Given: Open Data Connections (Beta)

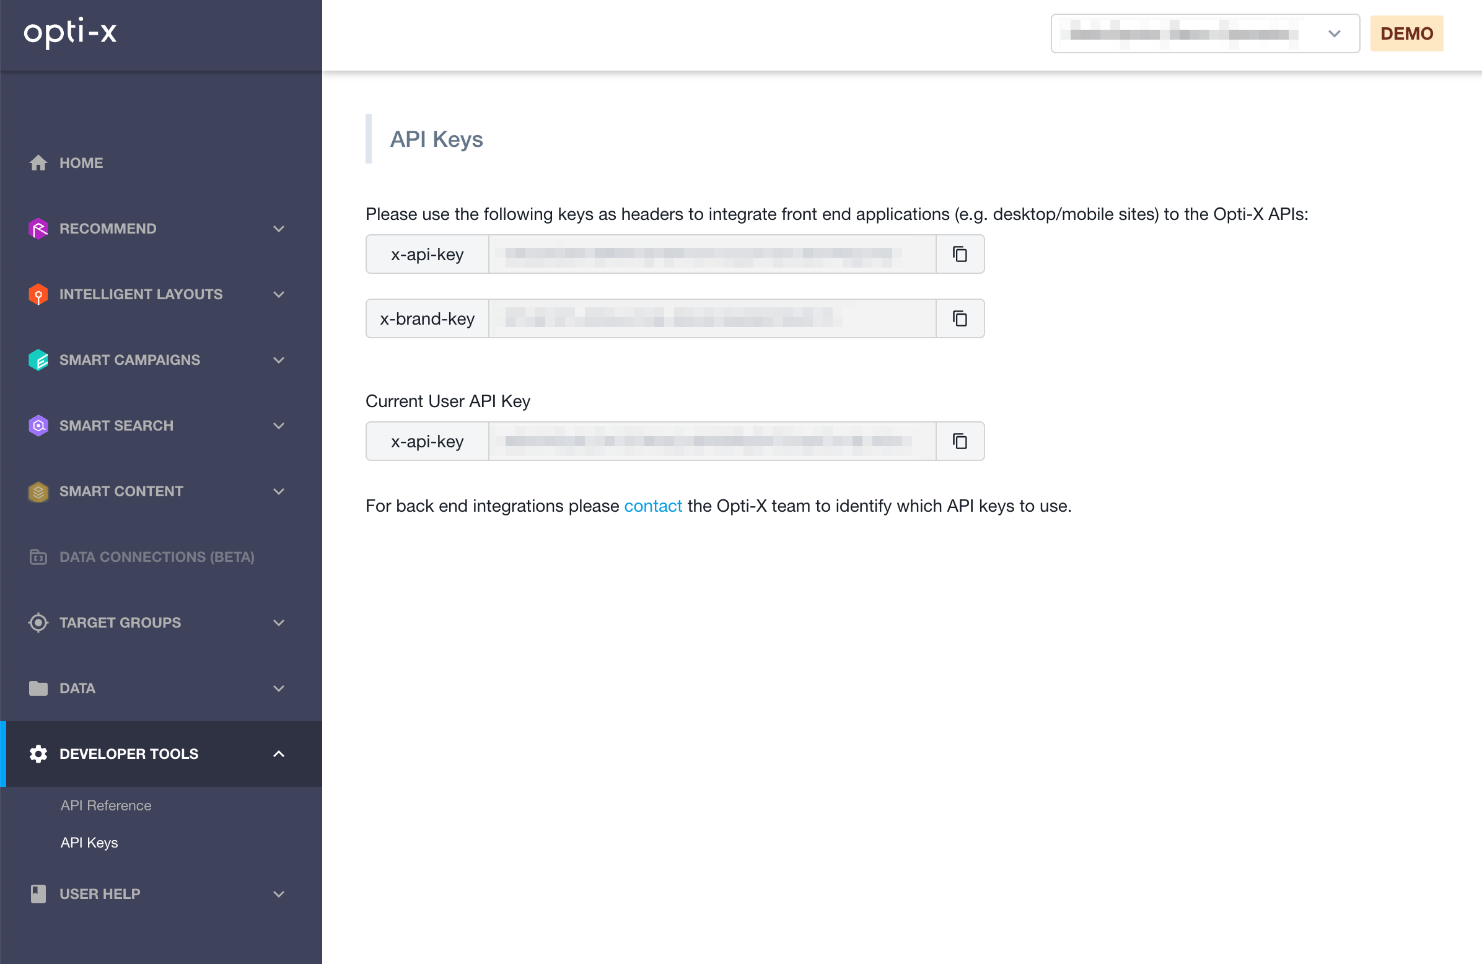Looking at the screenshot, I should click(x=157, y=557).
